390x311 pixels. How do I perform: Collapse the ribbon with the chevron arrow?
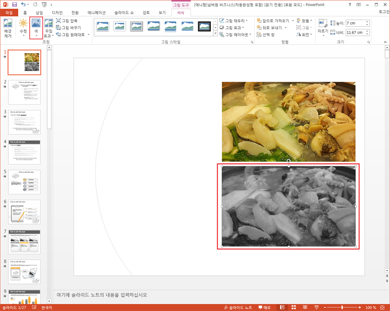point(385,42)
